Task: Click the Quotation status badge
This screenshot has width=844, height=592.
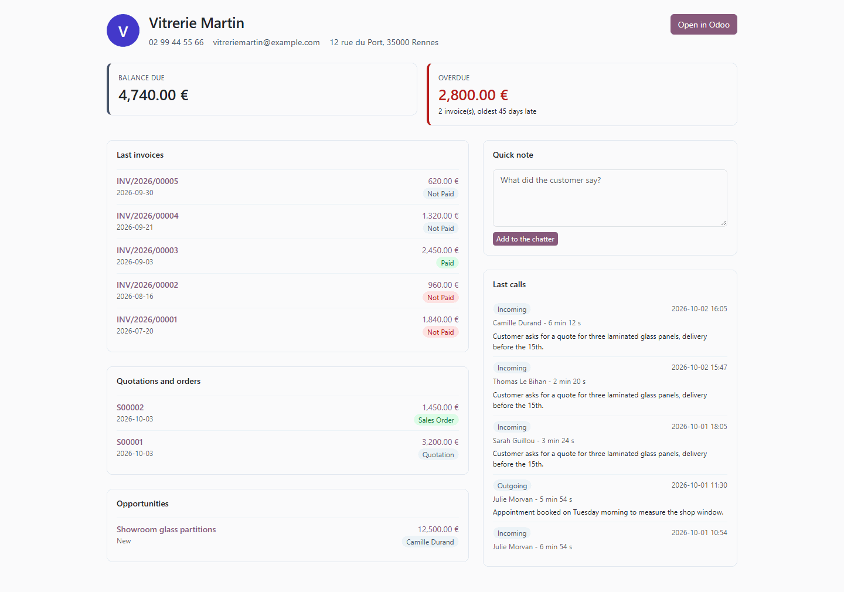Action: coord(438,455)
